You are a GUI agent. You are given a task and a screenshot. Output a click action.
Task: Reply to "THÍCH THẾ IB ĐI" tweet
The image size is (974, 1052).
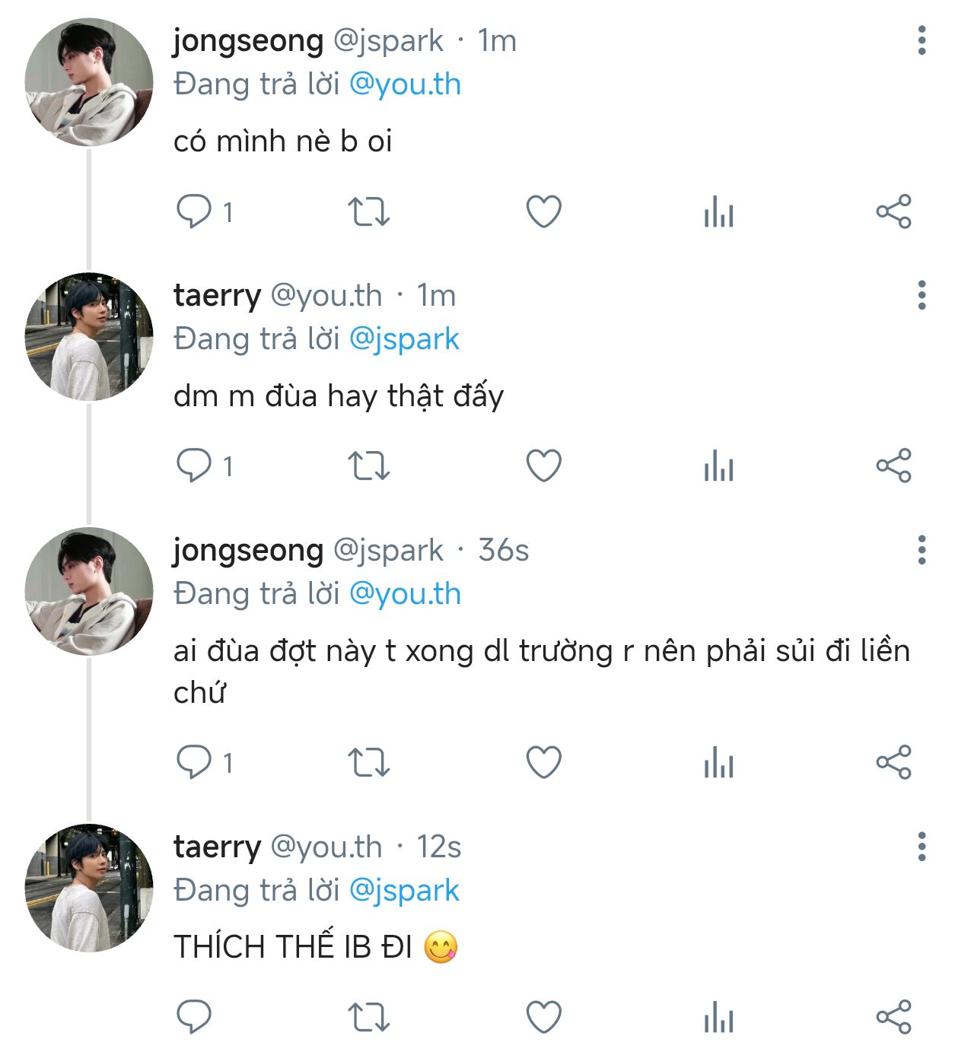tap(193, 1017)
